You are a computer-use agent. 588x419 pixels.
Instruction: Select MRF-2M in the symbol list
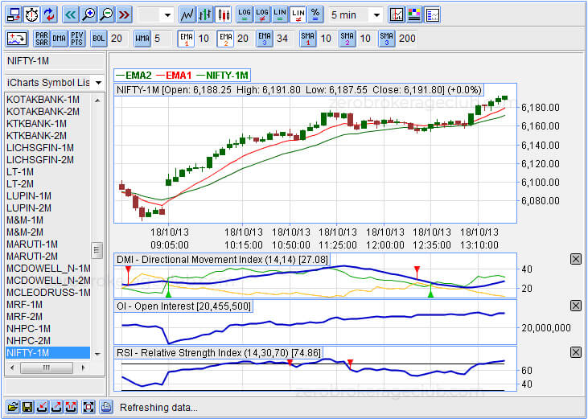pos(47,317)
